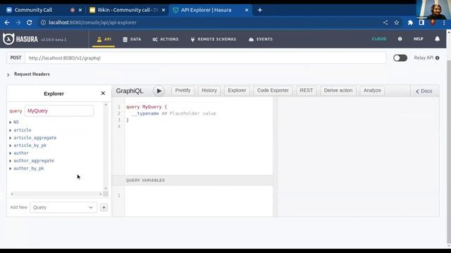Open a new browser tab

(260, 10)
